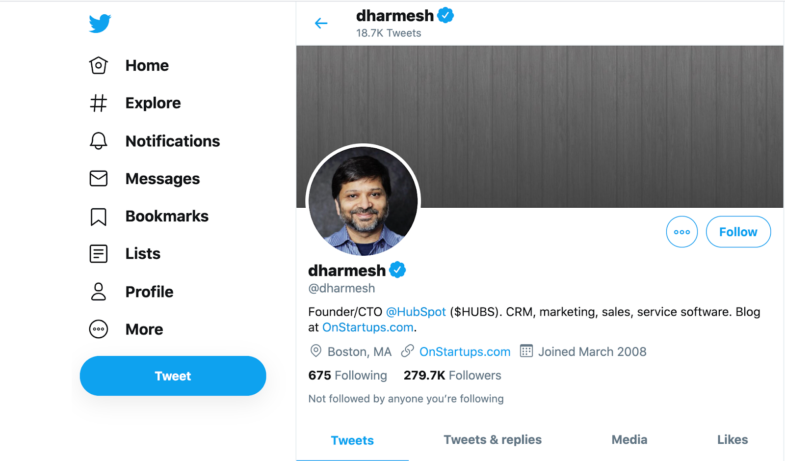Click the Lists icon in sidebar

(x=99, y=254)
